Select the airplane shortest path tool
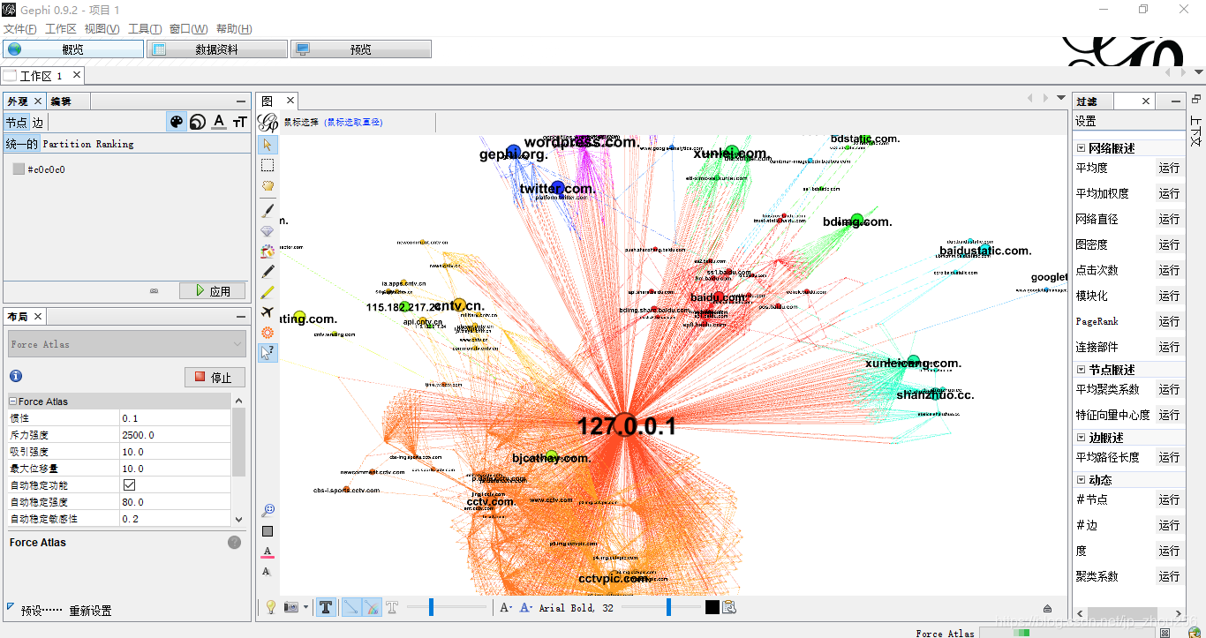The image size is (1206, 638). pyautogui.click(x=268, y=312)
